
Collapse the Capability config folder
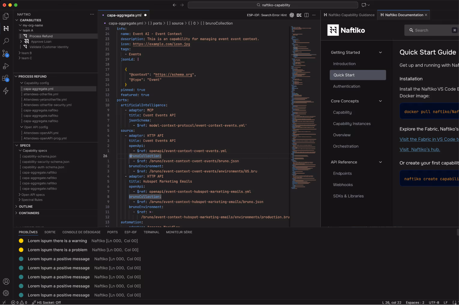pos(22,83)
